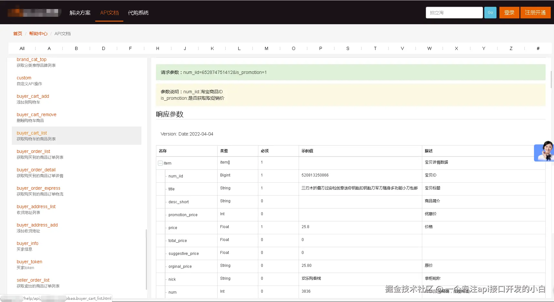Open the 代购系统 menu item
Image resolution: width=554 pixels, height=302 pixels.
point(138,13)
